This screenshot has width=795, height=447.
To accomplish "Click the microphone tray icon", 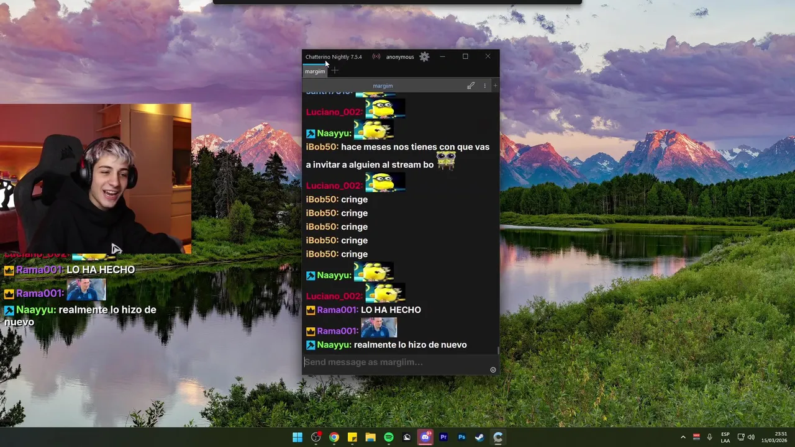I will (x=710, y=437).
